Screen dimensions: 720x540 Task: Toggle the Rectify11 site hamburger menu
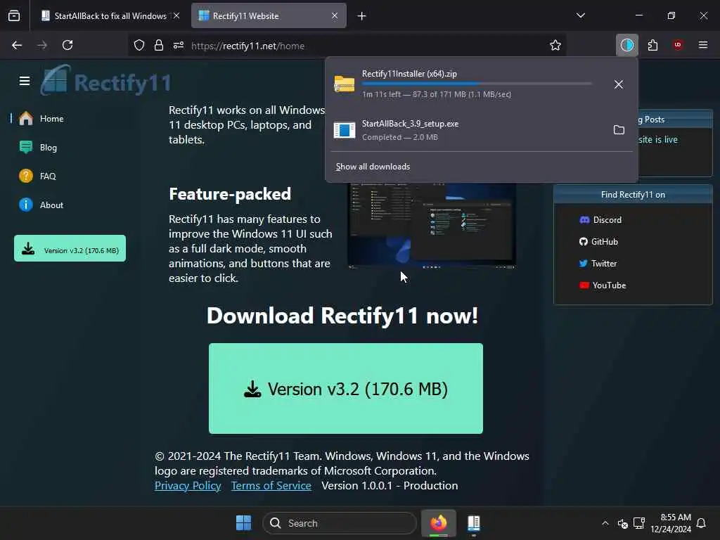pyautogui.click(x=25, y=82)
